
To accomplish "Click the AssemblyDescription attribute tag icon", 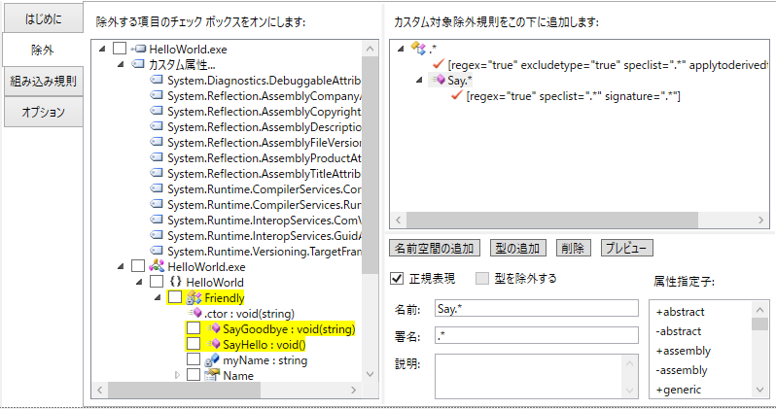I will click(x=157, y=126).
